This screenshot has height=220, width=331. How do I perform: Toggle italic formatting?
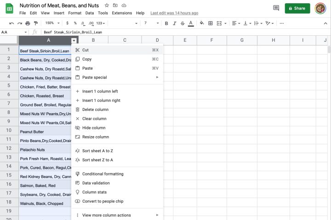tap(174, 23)
